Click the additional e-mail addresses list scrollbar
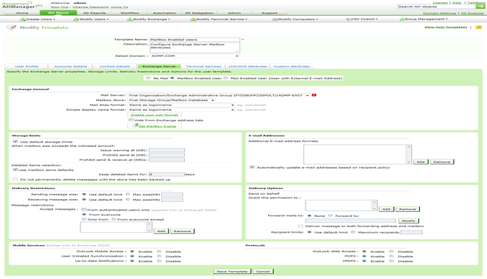Viewport: 487px width, 279px height. [408, 154]
